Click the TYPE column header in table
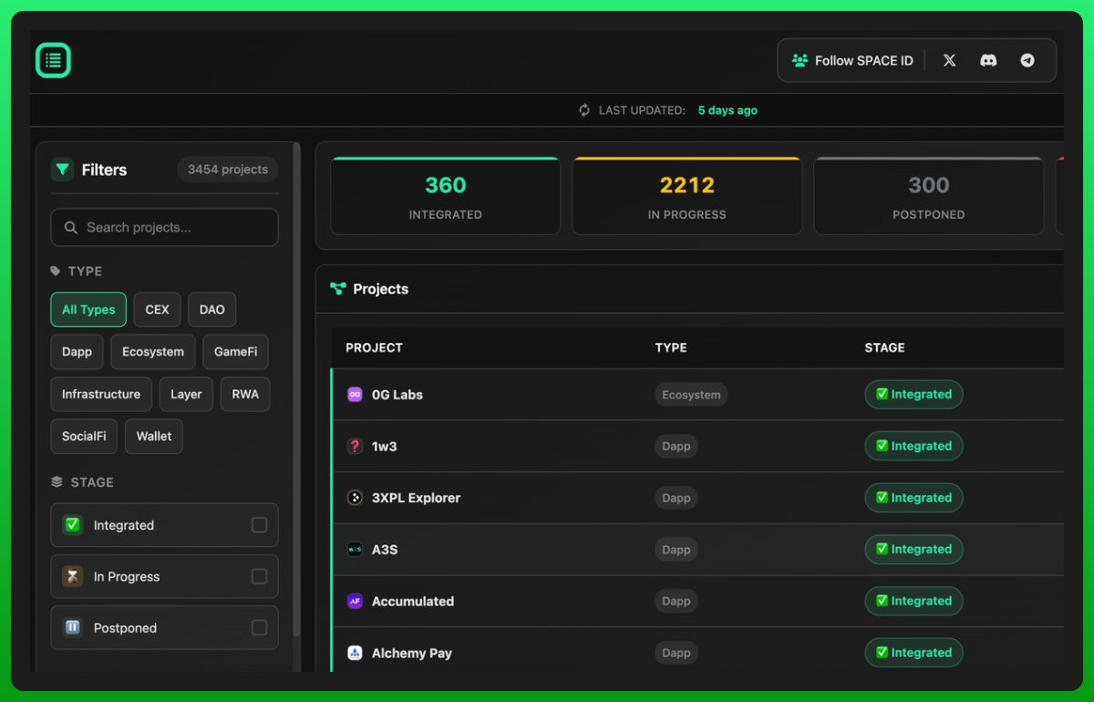1094x702 pixels. click(x=671, y=347)
